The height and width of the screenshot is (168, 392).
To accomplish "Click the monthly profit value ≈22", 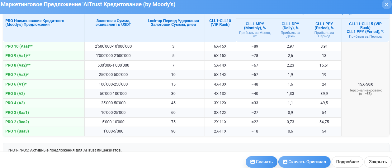I will 255,122.
